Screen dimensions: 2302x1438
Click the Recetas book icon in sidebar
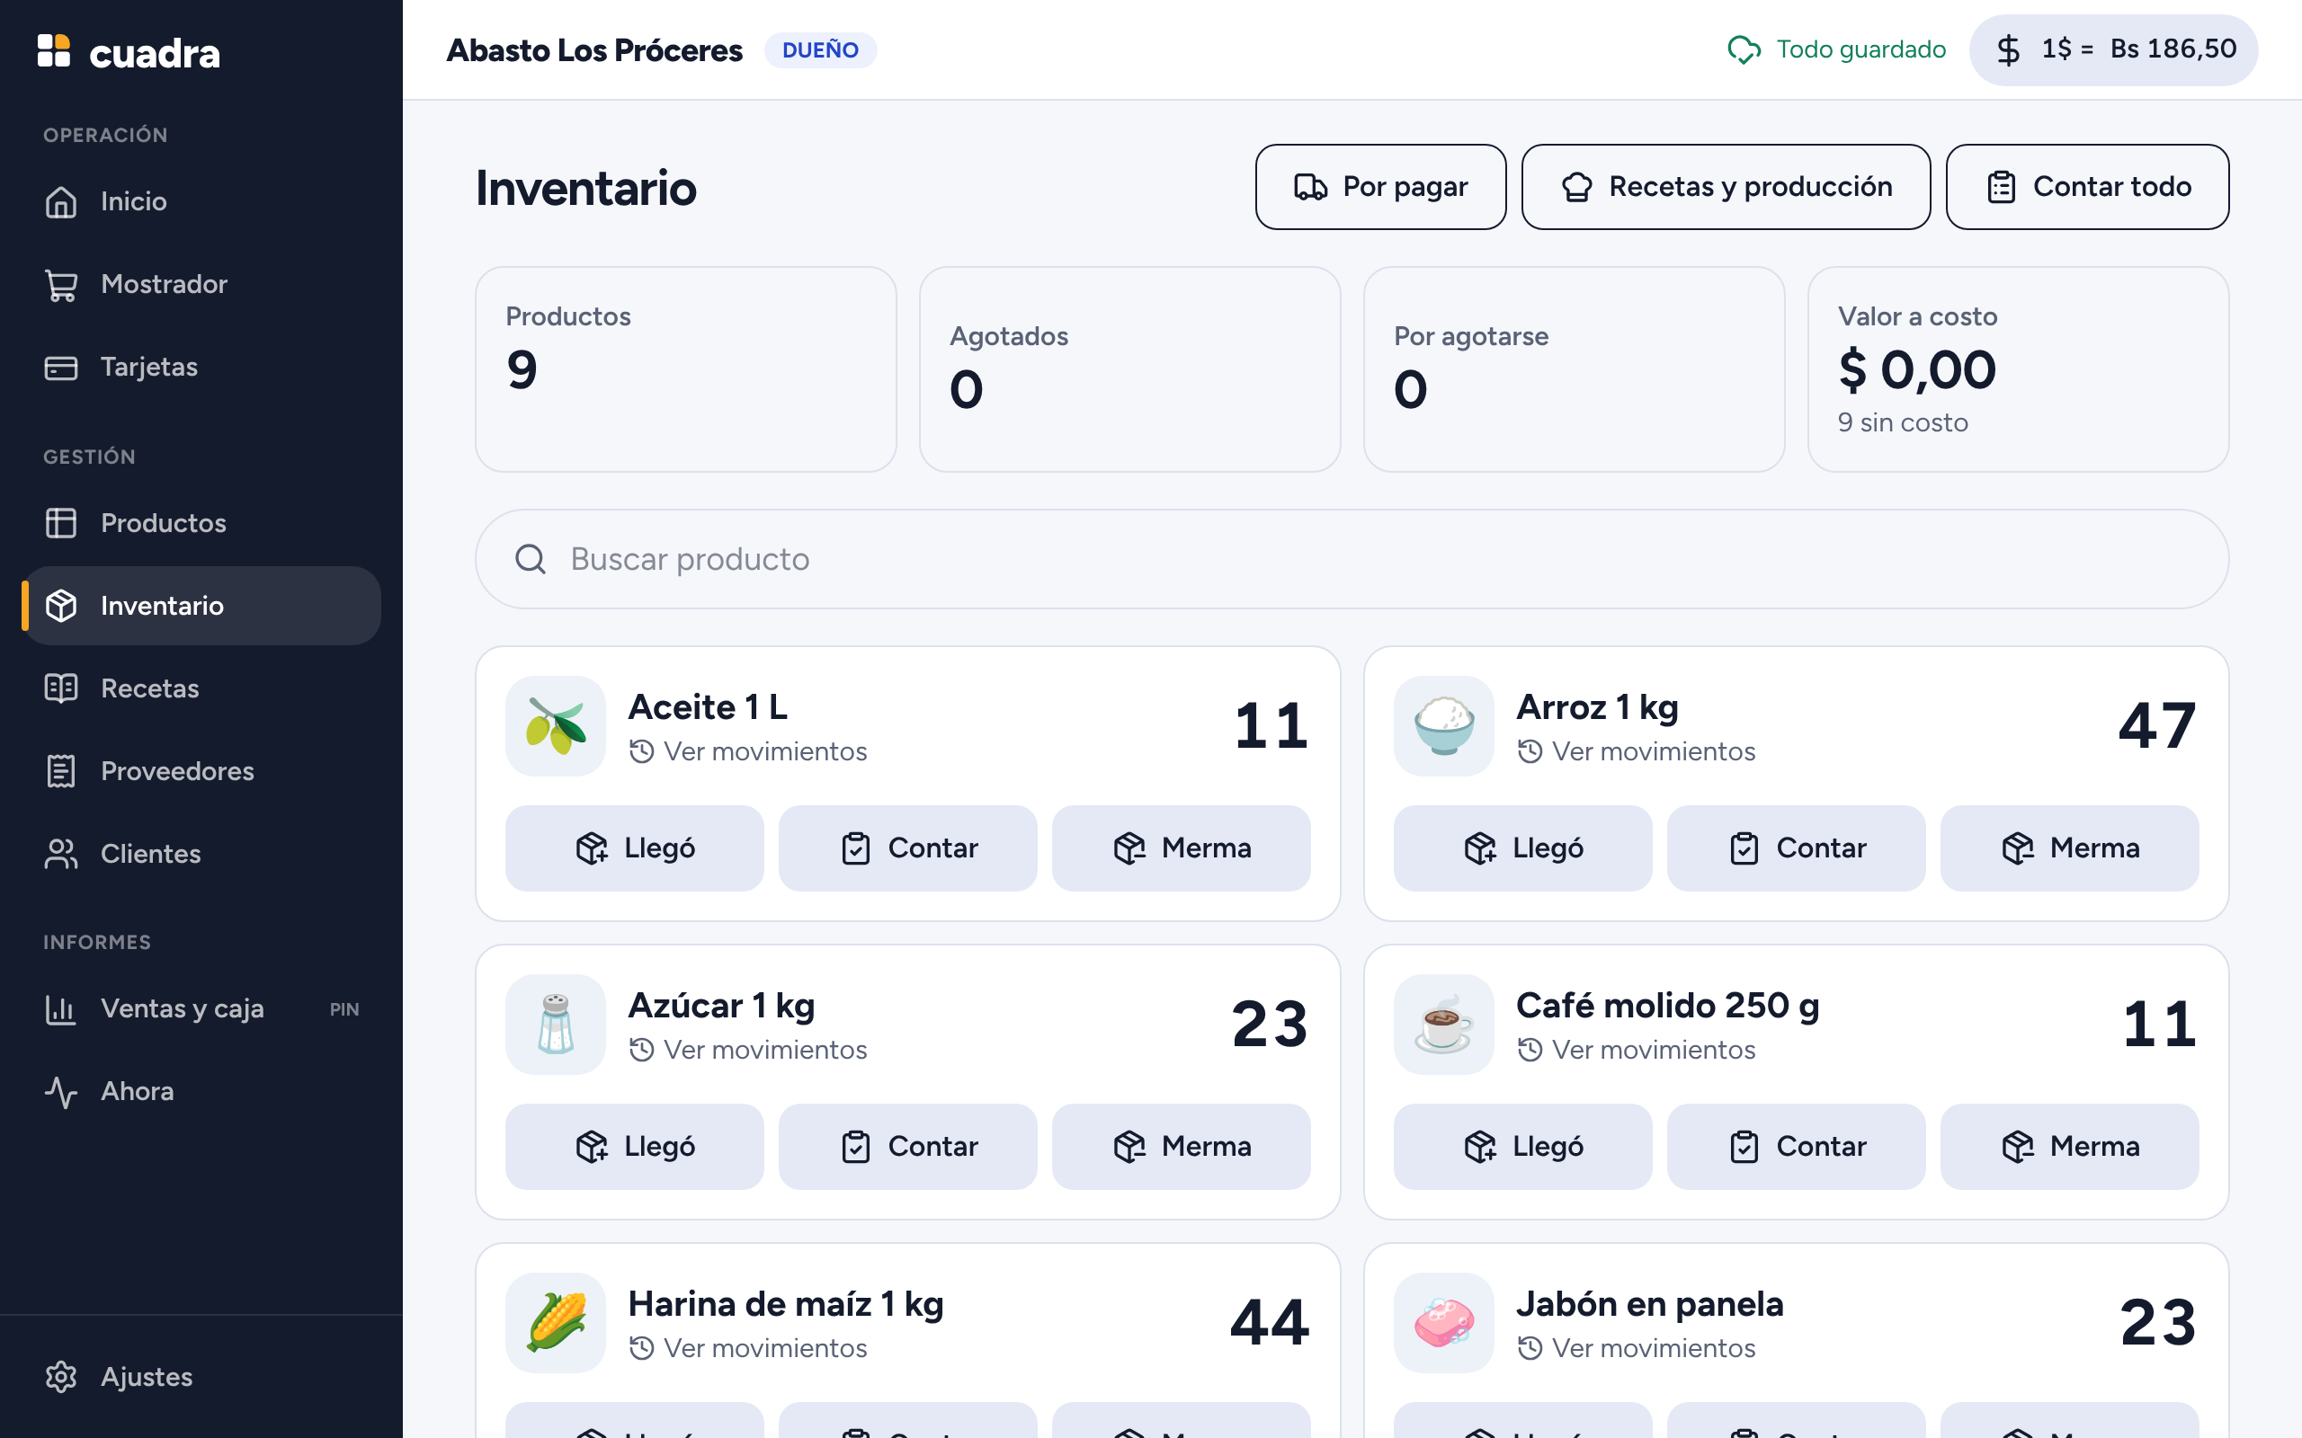pyautogui.click(x=61, y=688)
